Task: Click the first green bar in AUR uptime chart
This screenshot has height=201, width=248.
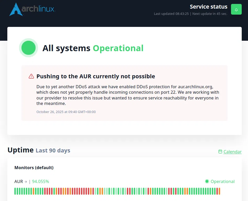Action: (x=15, y=191)
